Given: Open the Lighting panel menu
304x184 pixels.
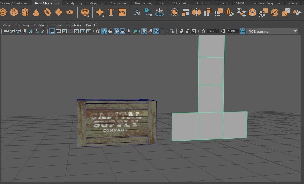Looking at the screenshot, I should 41,25.
